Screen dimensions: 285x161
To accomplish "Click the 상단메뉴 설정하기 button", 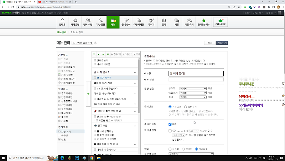I will [x=83, y=43].
